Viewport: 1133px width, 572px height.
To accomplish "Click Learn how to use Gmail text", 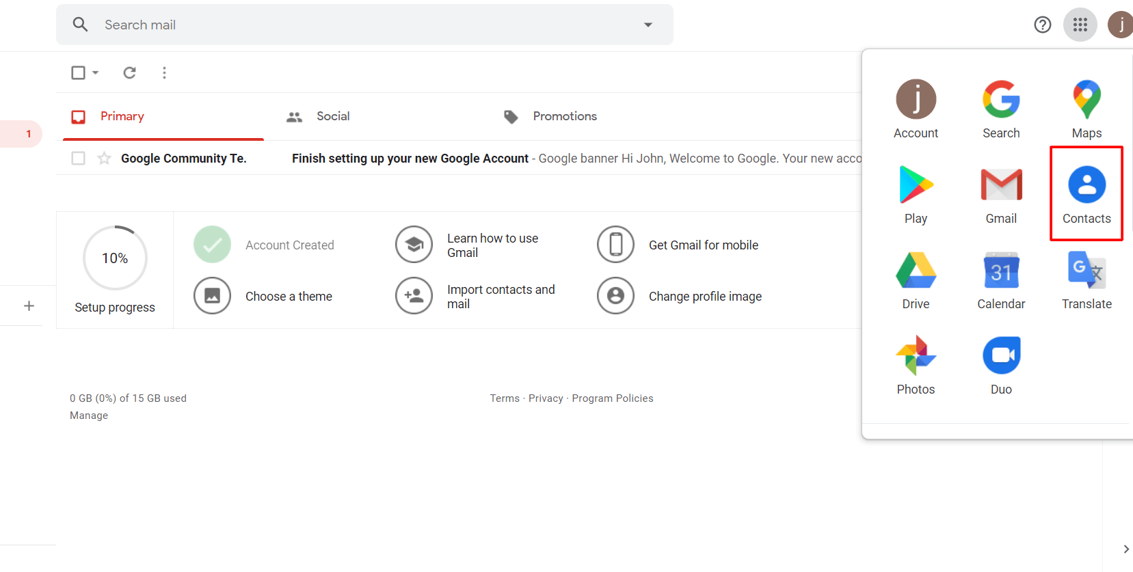I will tap(492, 245).
